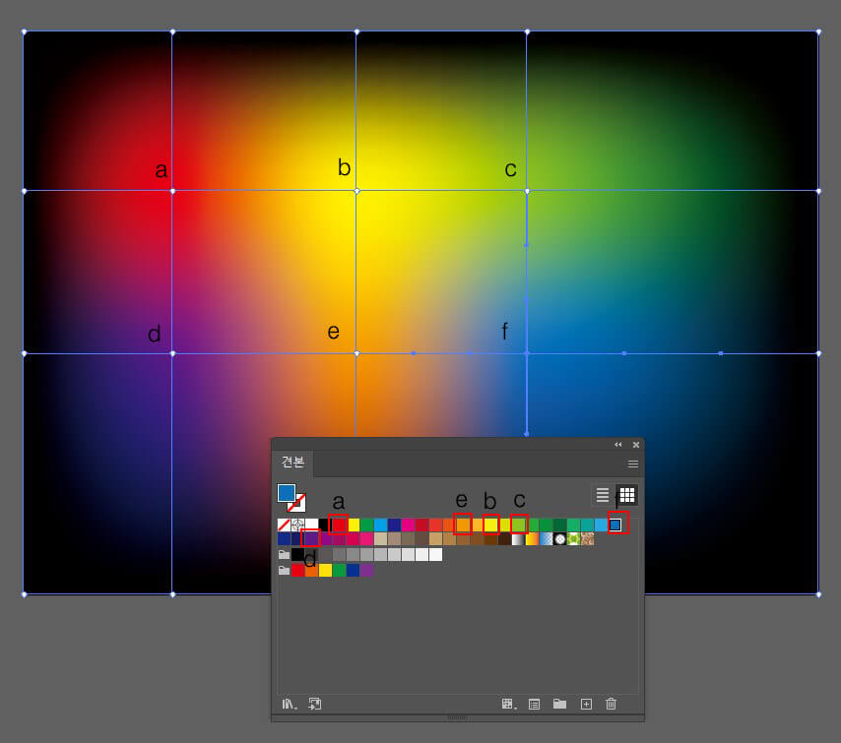Open the Swatch Options icon

coord(534,704)
